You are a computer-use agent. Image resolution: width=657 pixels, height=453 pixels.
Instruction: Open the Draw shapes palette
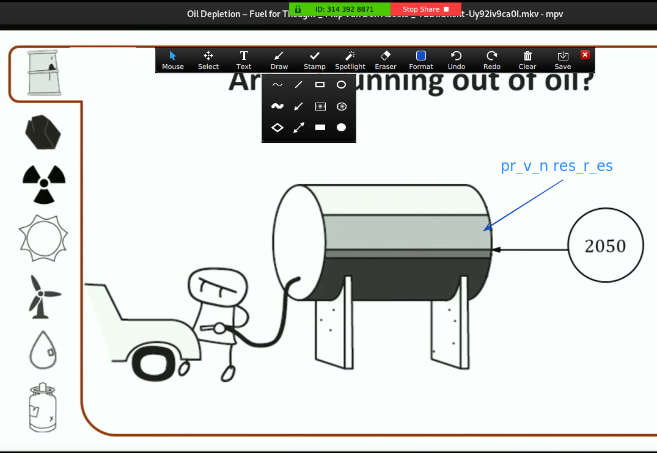tap(279, 60)
